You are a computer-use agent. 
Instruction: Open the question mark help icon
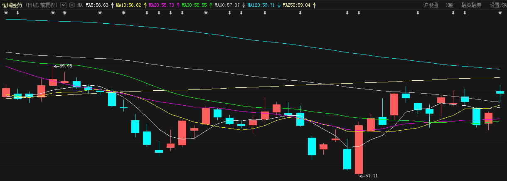coord(63,5)
